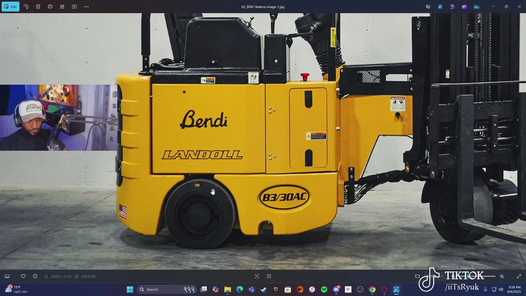Share the photo with the share icon
The width and height of the screenshot is (526, 296).
(x=62, y=7)
